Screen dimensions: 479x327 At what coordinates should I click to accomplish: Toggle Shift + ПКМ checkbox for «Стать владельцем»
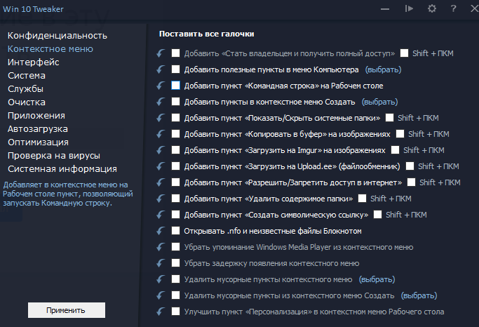405,53
